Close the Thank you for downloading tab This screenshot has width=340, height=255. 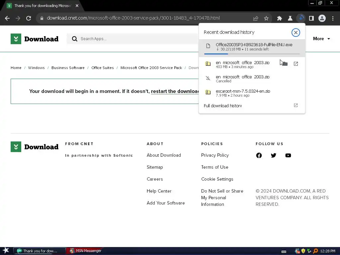77,6
